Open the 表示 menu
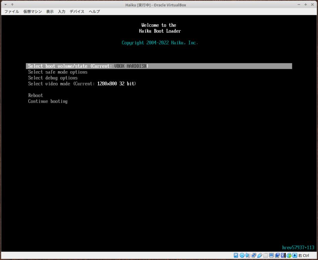This screenshot has width=318, height=260. coord(50,12)
